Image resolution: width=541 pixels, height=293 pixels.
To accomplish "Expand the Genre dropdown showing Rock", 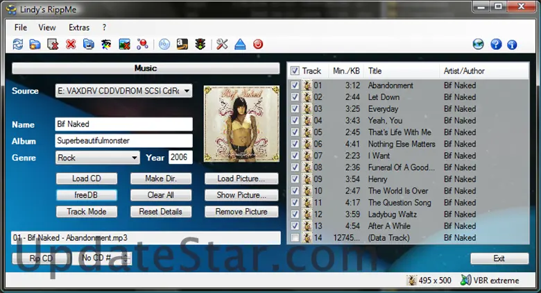I will click(134, 158).
